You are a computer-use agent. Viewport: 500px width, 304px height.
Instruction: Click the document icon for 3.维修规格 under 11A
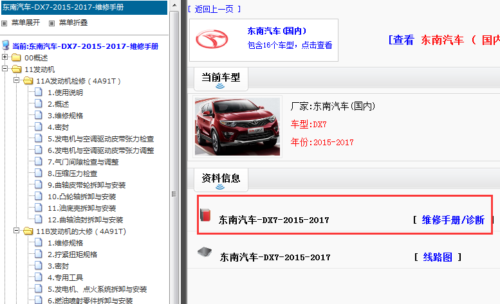click(38, 115)
